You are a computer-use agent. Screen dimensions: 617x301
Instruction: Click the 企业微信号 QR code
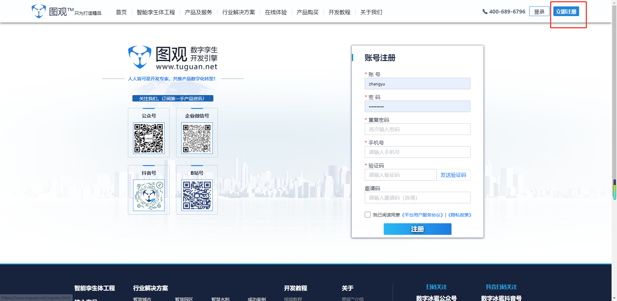[197, 138]
